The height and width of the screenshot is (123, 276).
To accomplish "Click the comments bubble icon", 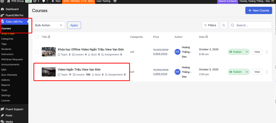I will point(44,1).
